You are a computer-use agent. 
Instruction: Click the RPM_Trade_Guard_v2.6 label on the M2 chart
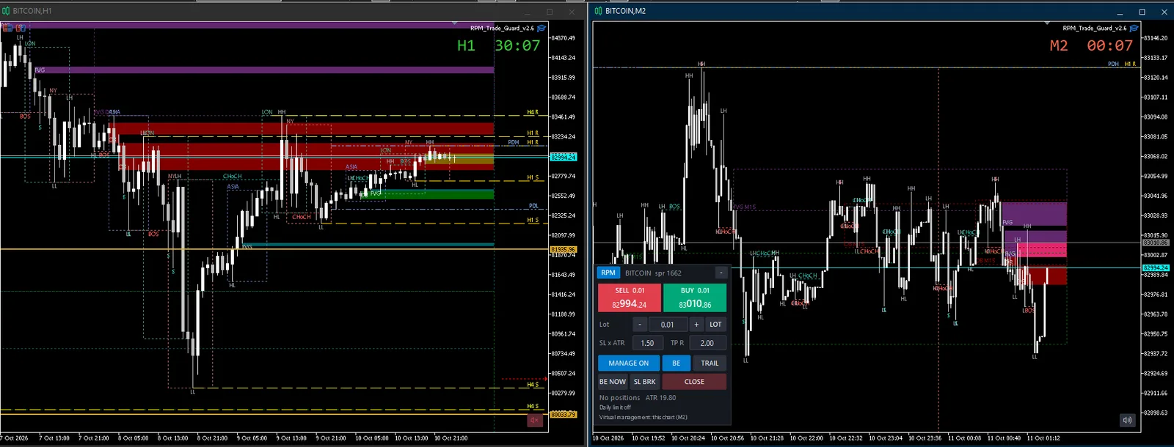(1094, 28)
